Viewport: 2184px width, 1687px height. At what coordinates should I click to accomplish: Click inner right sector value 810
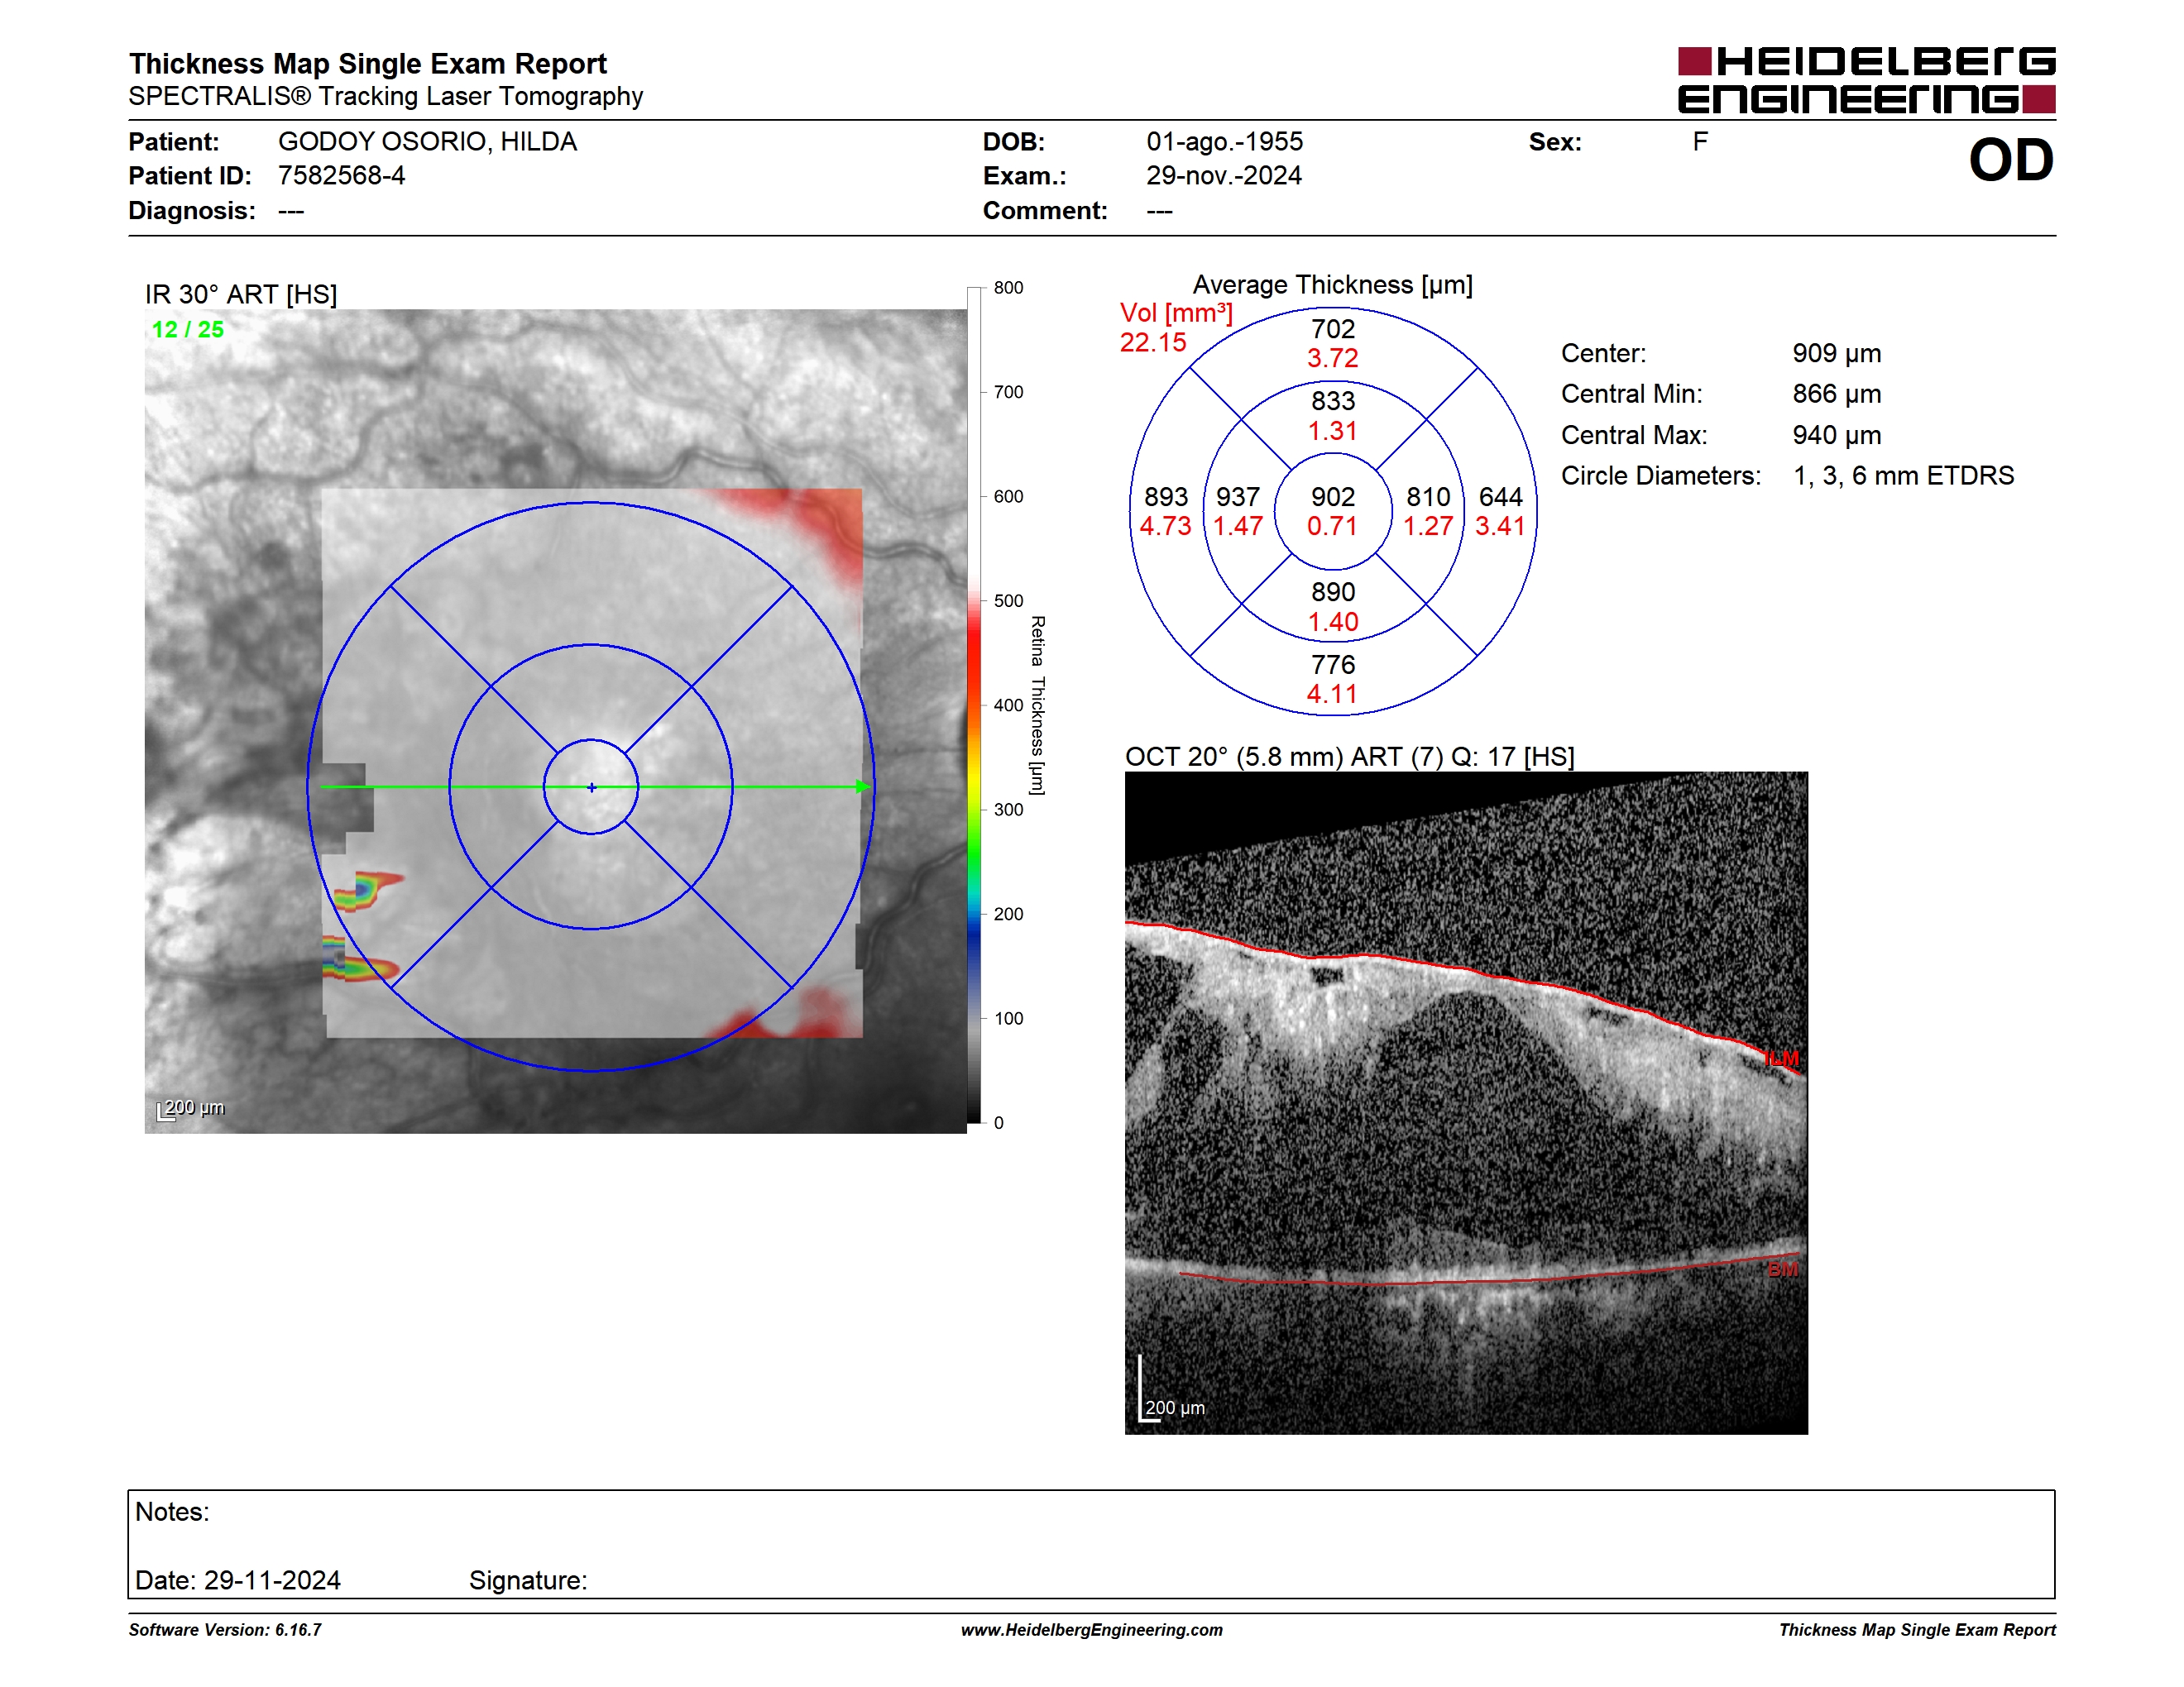pyautogui.click(x=1428, y=497)
